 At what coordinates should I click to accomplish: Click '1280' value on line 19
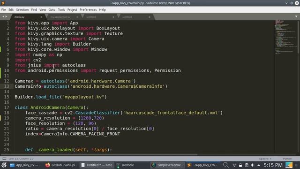(x=86, y=118)
